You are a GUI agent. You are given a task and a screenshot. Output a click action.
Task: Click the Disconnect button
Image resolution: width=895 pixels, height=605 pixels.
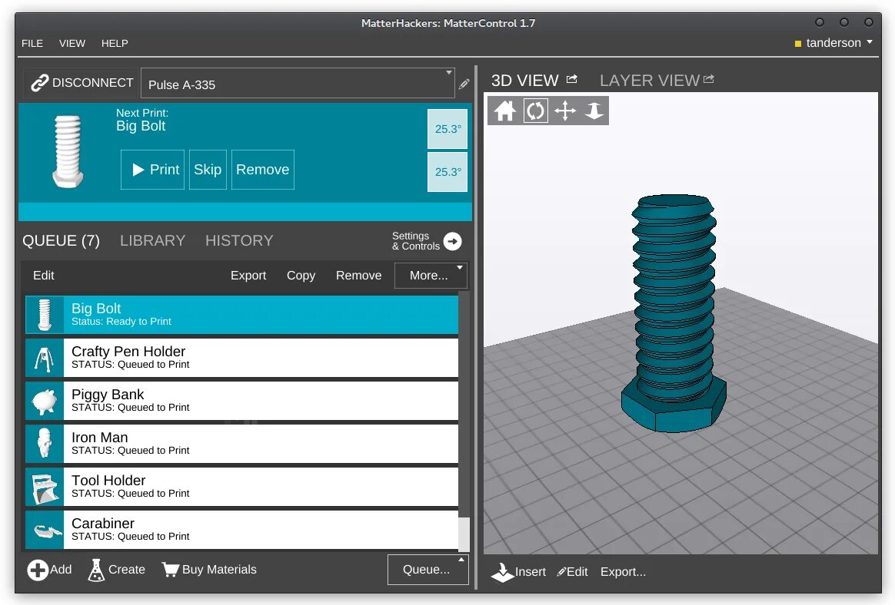[x=82, y=83]
